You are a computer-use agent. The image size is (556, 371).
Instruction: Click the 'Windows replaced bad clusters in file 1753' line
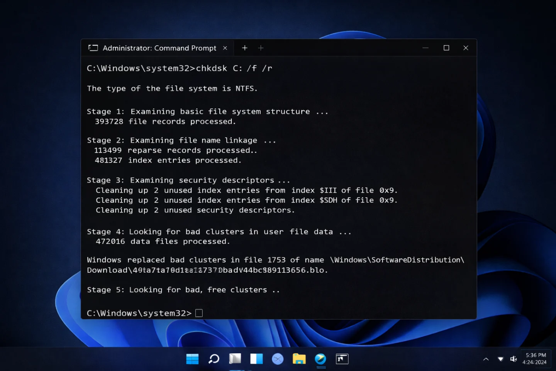[275, 260]
